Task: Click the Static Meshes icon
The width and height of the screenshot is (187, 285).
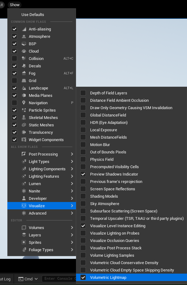Action: [x=24, y=125]
